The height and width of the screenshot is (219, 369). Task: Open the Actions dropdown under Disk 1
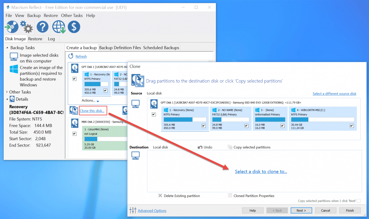(x=90, y=100)
